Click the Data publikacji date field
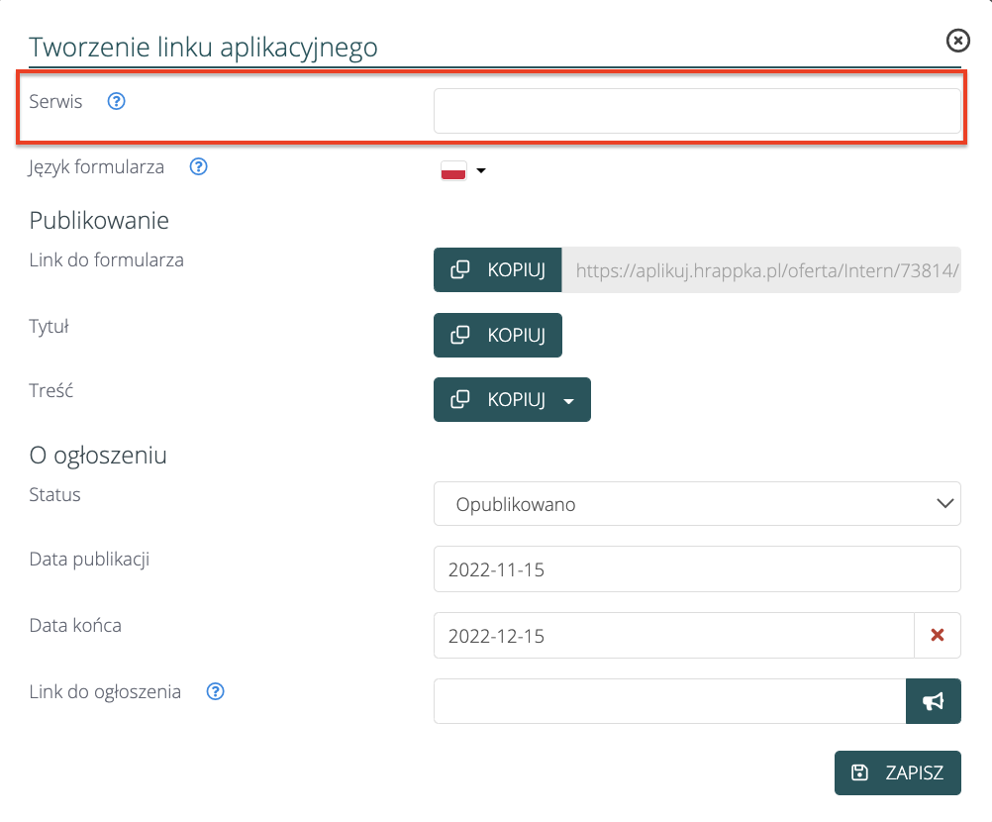Screen dimensions: 992x822 point(696,570)
